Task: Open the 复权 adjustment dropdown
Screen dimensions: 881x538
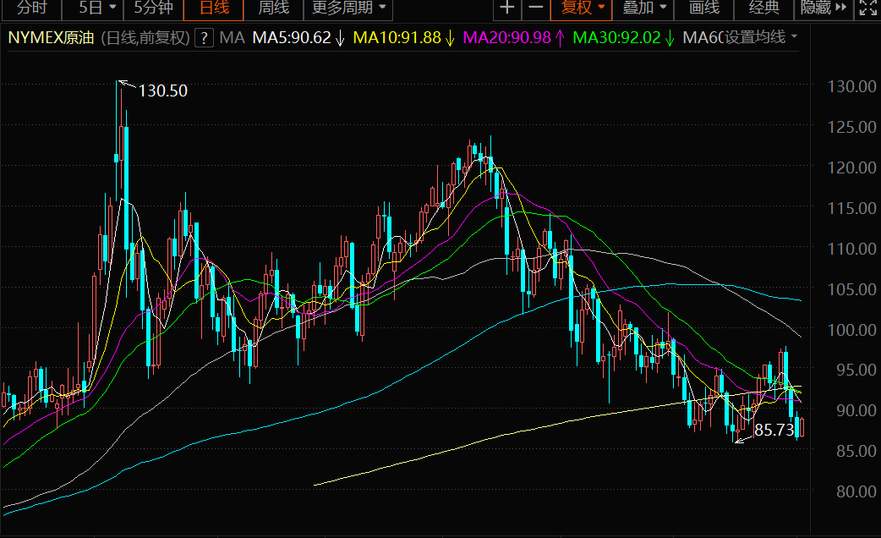Action: click(x=582, y=8)
